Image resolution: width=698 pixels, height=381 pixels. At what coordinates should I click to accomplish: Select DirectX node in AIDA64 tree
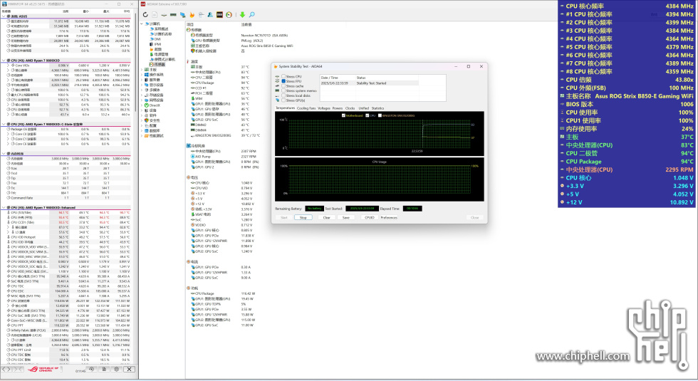tap(152, 105)
